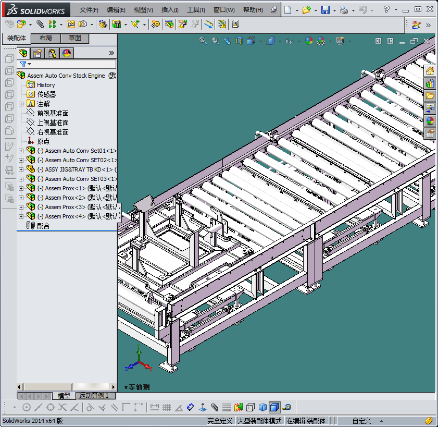Click the feature tree filter funnel icon
This screenshot has width=438, height=427.
click(x=23, y=64)
